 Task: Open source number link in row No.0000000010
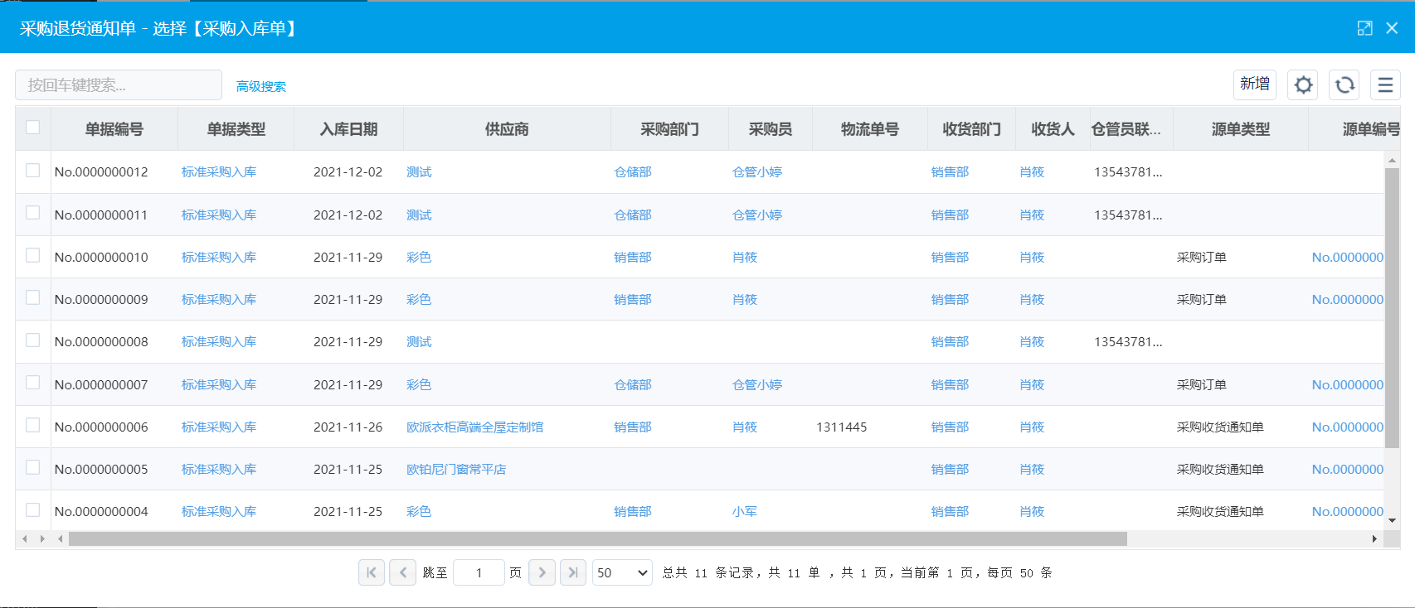click(1348, 258)
